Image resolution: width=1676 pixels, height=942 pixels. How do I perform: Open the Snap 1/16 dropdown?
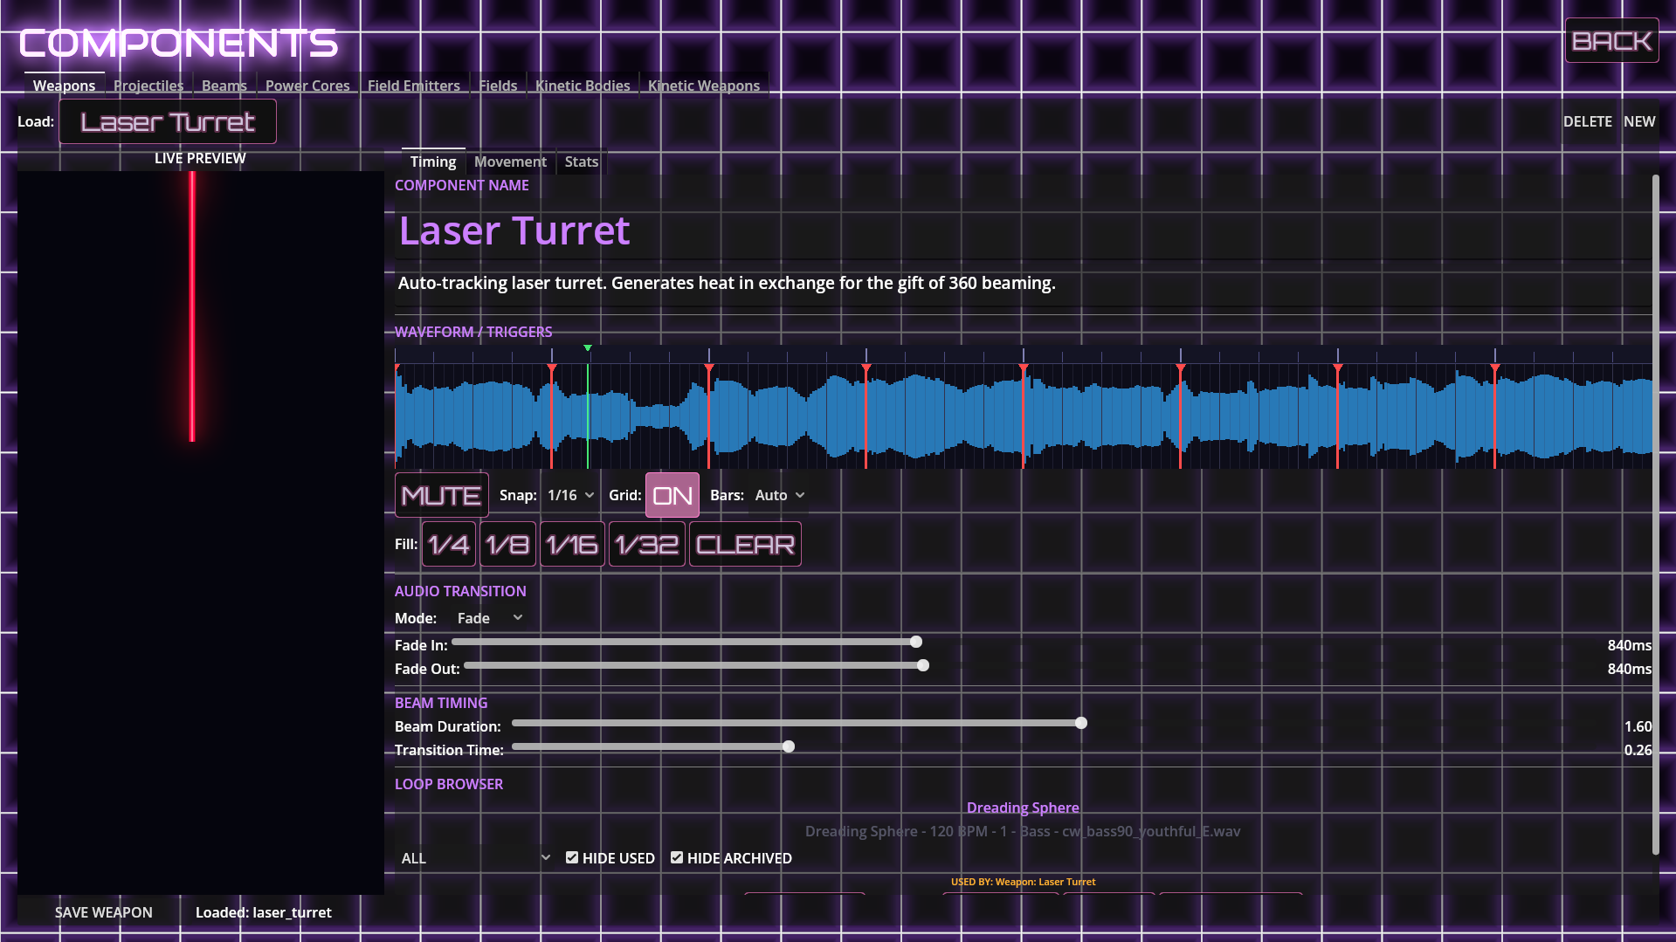[x=570, y=495]
